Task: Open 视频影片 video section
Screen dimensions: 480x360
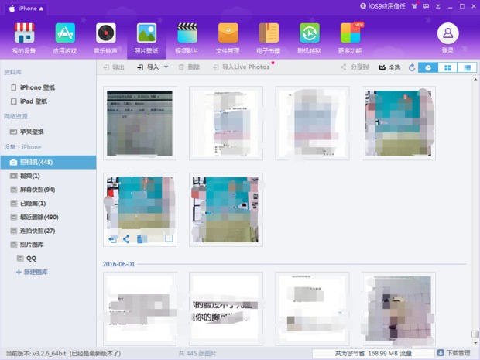Action: [187, 38]
